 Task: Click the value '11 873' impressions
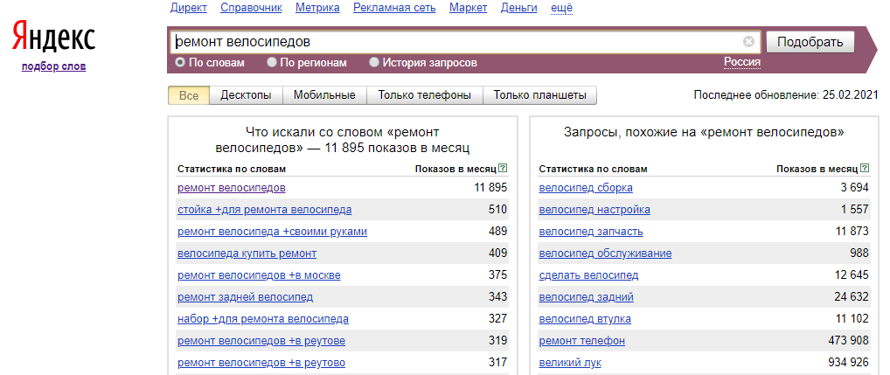852,232
